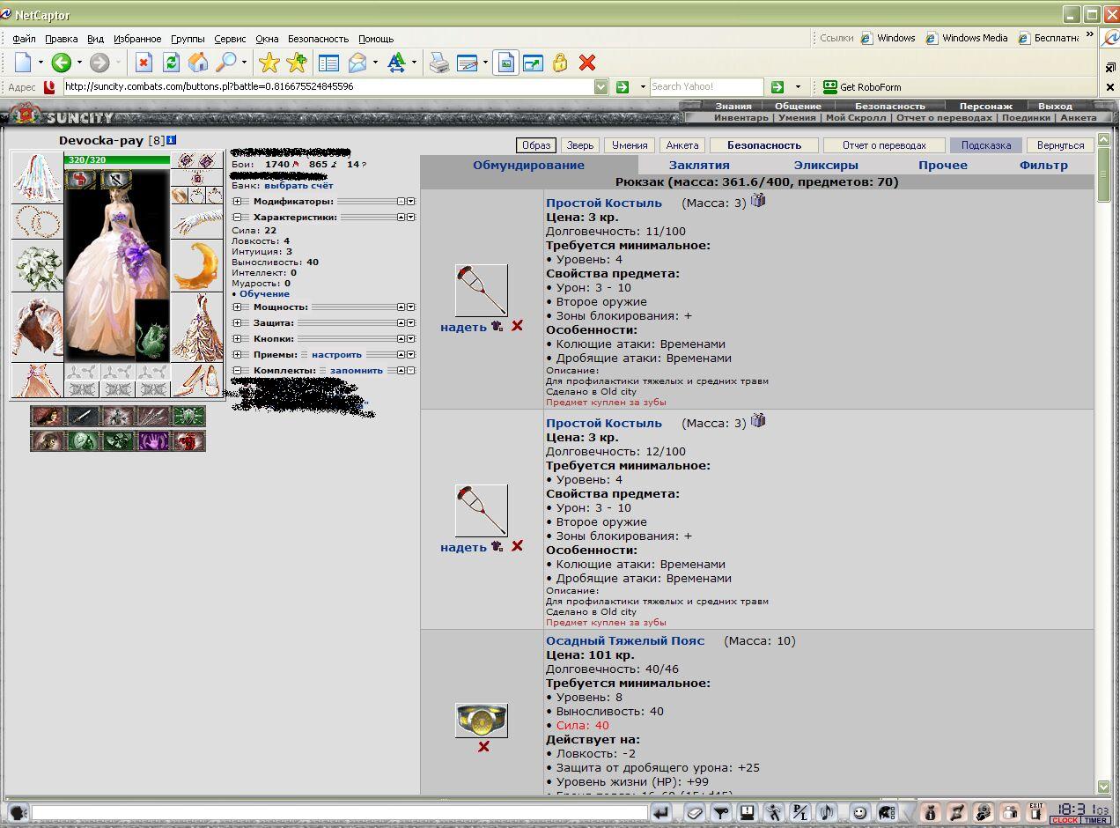Viewport: 1120px width, 828px height.
Task: Open the Search magnifier tool
Action: 226,62
